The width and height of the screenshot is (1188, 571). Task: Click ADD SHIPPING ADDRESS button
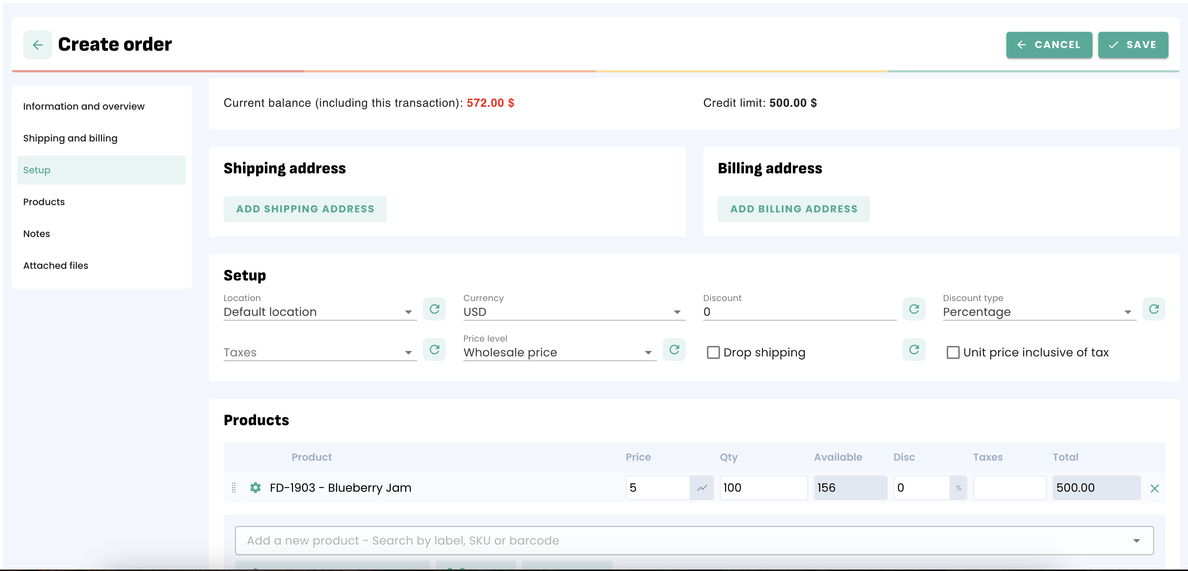pos(305,209)
